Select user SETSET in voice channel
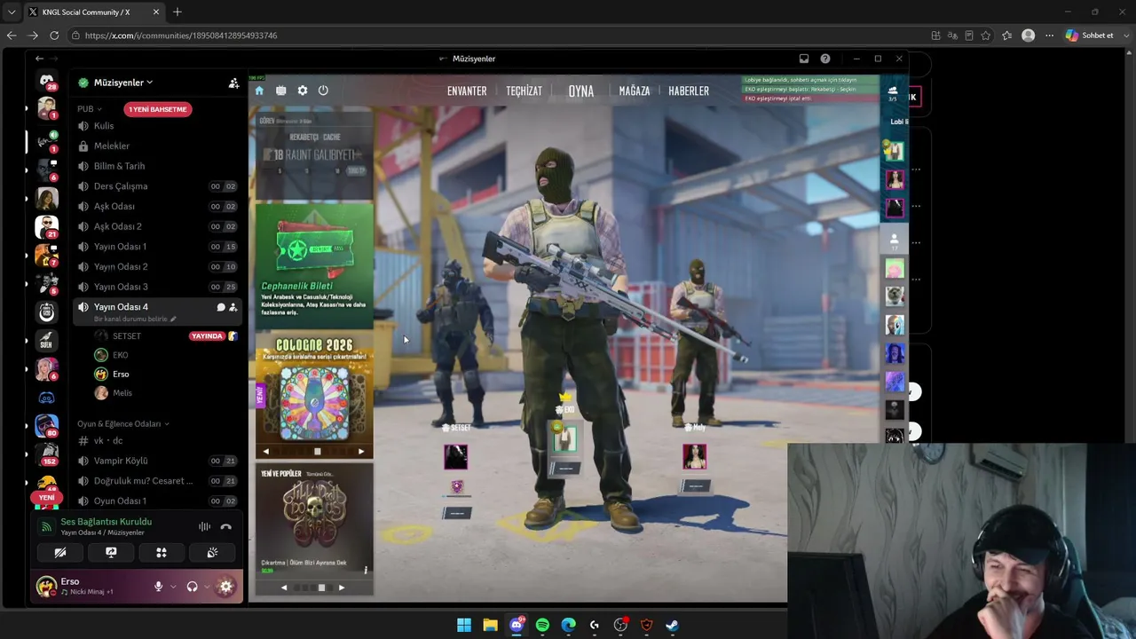 coord(127,336)
